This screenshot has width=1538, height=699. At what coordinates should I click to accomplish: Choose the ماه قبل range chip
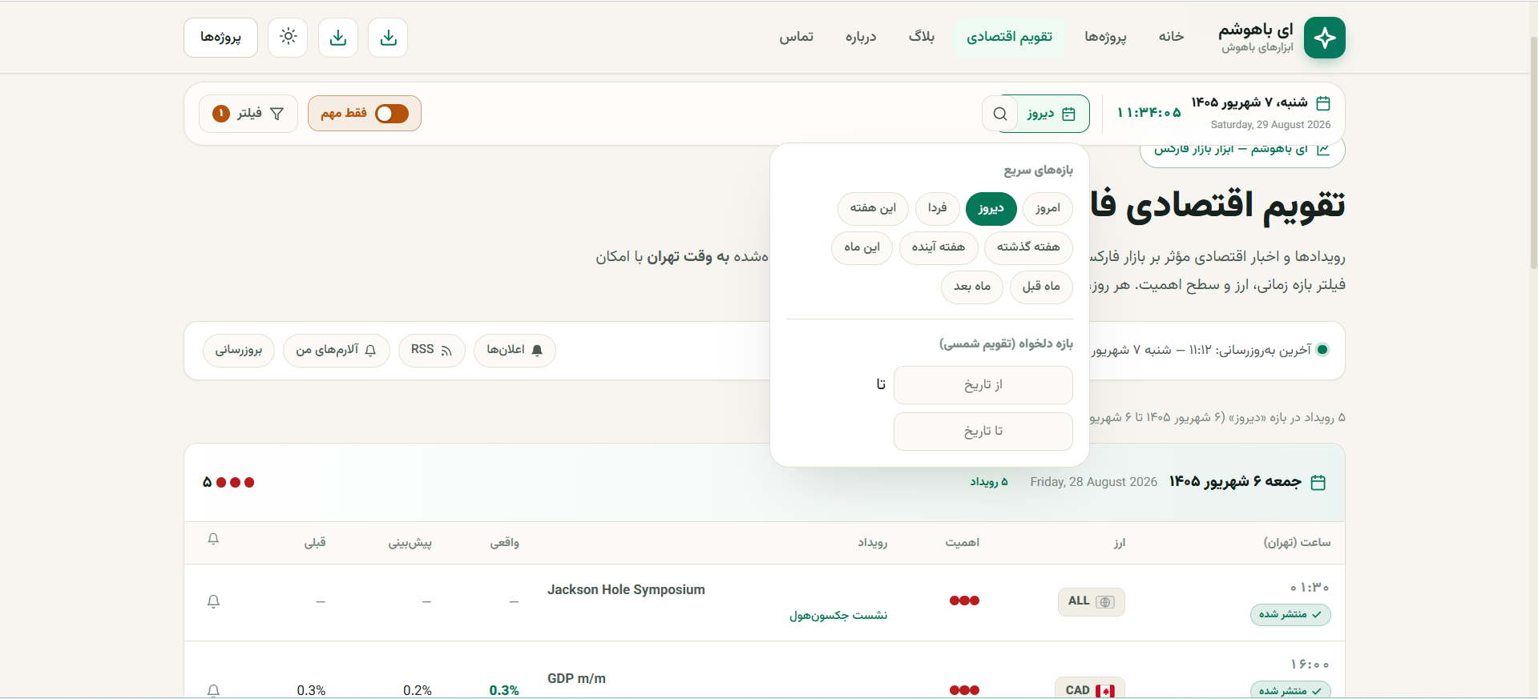click(x=1041, y=287)
